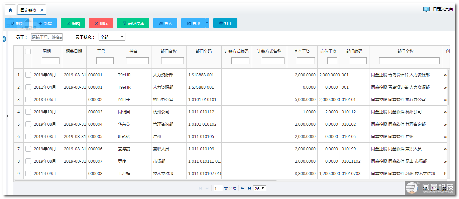Jump to the last page arrow
The width and height of the screenshot is (459, 199).
point(249,189)
